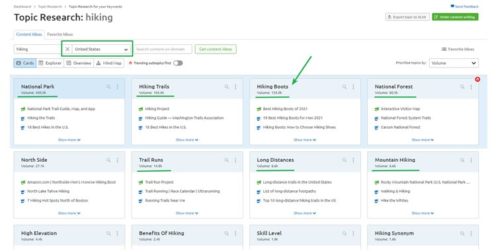This screenshot has width=496, height=251.
Task: Click the red trending icon on National Forest card
Action: point(477,79)
